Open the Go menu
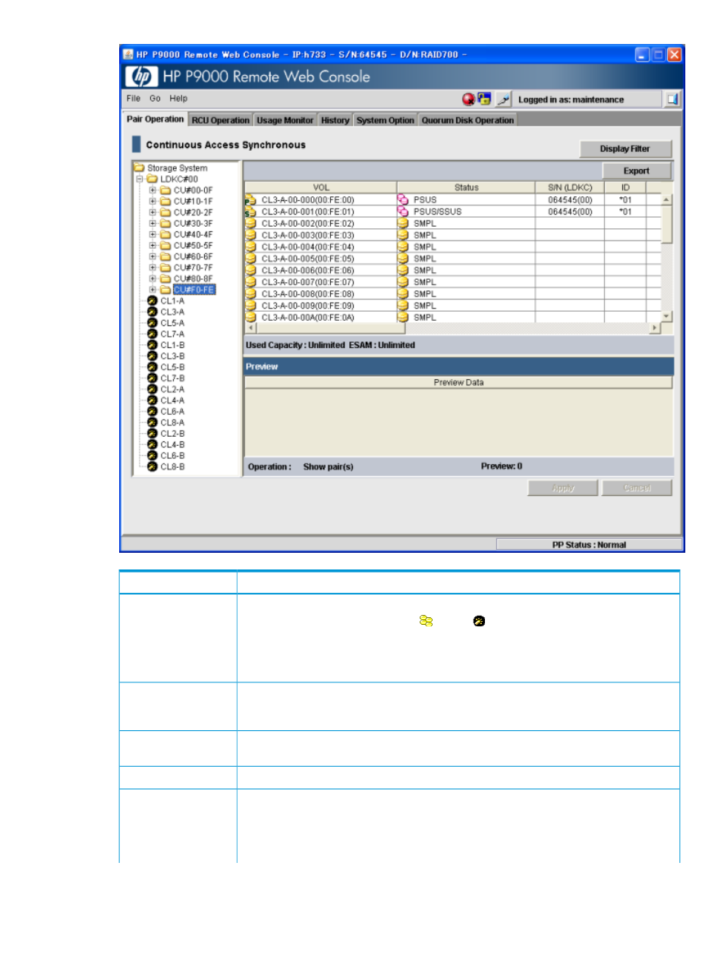 (x=155, y=99)
